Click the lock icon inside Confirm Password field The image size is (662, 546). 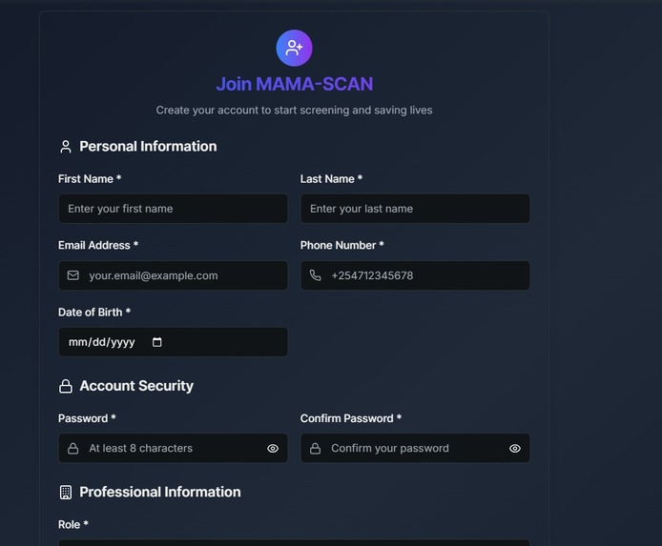316,448
